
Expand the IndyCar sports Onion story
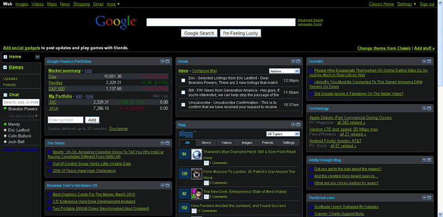point(49,152)
